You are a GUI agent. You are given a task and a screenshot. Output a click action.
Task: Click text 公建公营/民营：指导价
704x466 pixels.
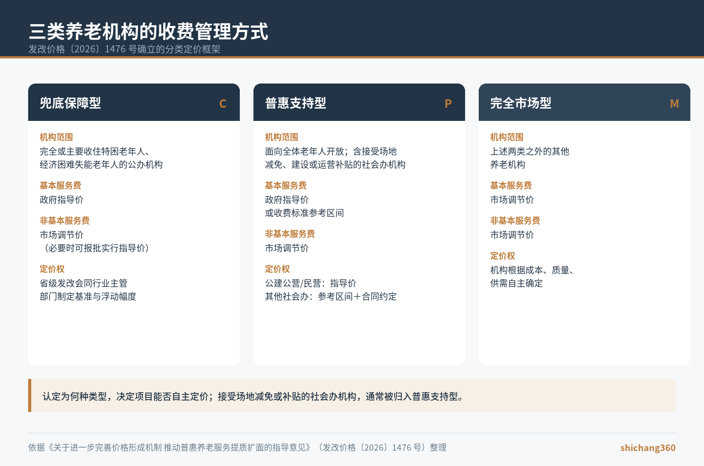point(311,283)
